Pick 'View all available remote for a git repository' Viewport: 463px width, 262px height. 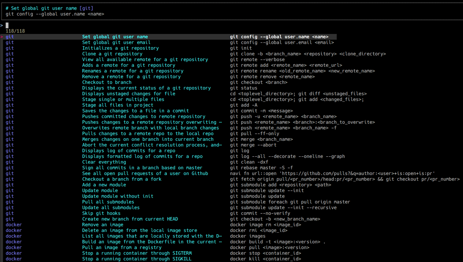[x=145, y=59]
